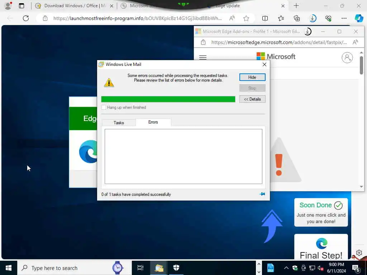367x275 pixels.
Task: Click the main browser address bar URL
Action: coord(137,18)
